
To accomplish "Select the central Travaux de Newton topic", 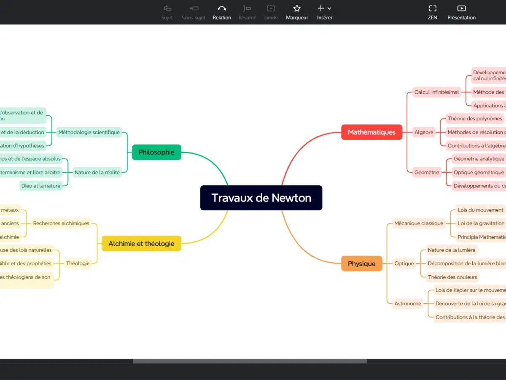I will tap(261, 198).
